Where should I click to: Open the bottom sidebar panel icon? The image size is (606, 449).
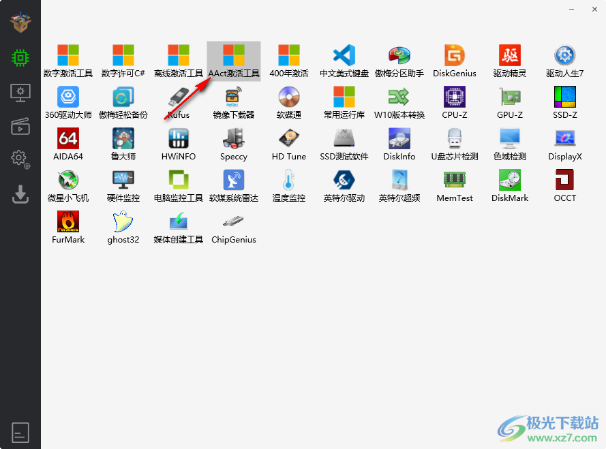20,433
